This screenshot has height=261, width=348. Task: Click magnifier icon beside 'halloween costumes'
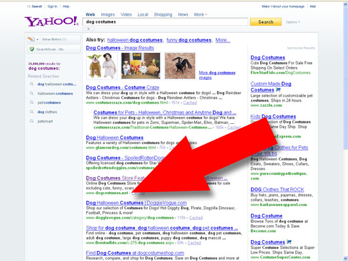click(32, 94)
